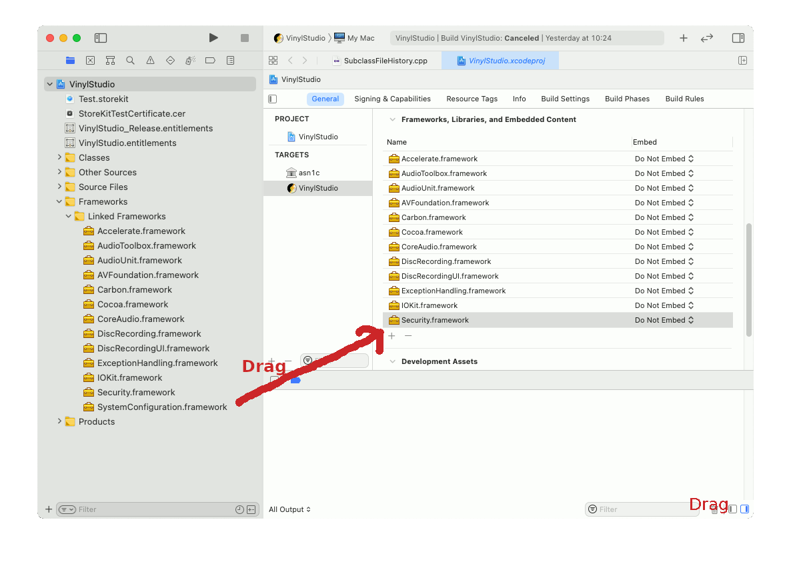Expand the Products group

point(59,421)
